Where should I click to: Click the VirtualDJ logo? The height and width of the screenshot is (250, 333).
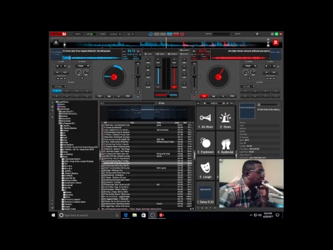[58, 34]
